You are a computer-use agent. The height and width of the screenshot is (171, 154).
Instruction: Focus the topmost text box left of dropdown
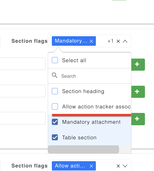(23, 64)
